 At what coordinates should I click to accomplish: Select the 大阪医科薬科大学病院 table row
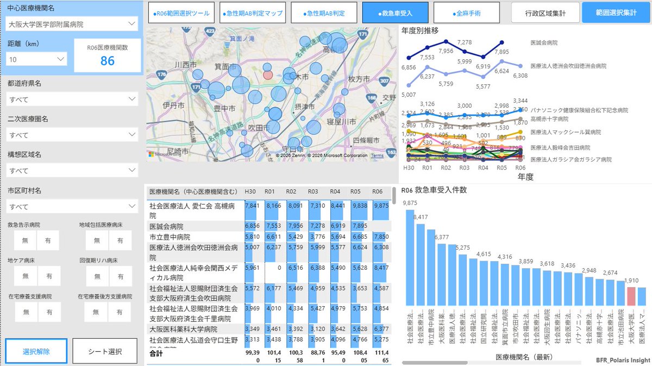click(x=269, y=329)
